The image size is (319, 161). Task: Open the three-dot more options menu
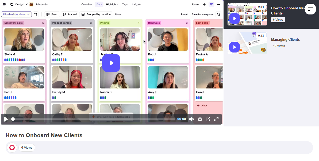pyautogui.click(x=218, y=5)
